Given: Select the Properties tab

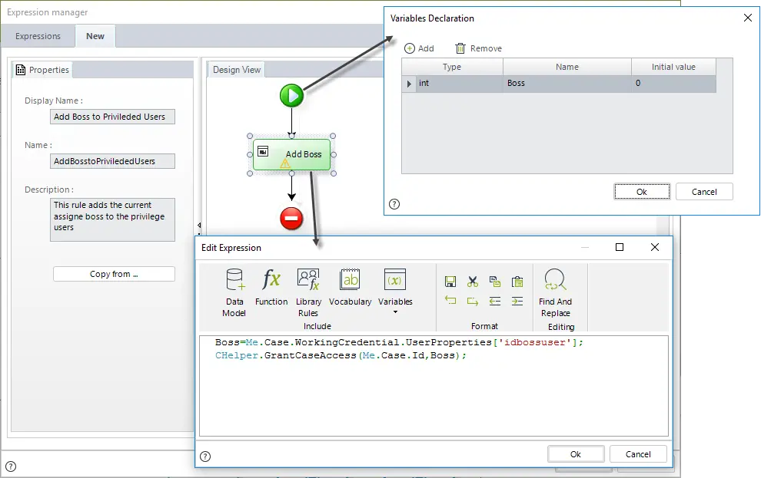Looking at the screenshot, I should 42,70.
